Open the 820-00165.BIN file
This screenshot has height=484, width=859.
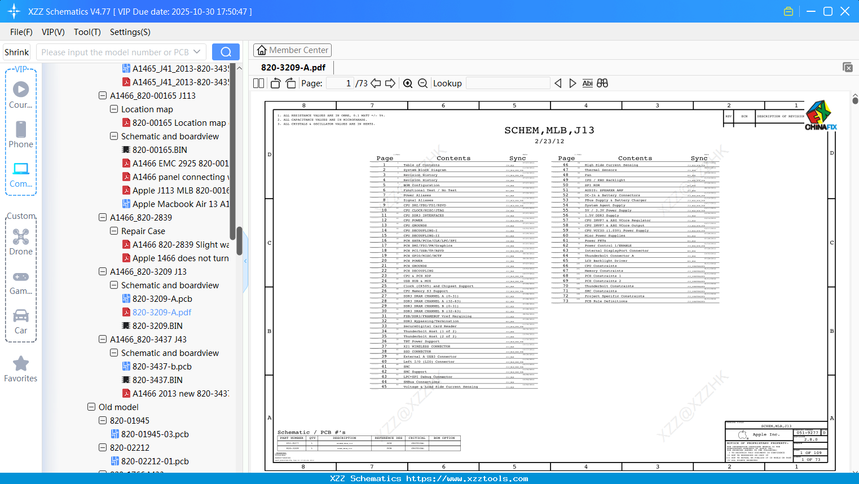(160, 149)
